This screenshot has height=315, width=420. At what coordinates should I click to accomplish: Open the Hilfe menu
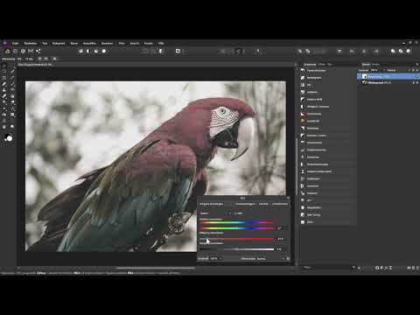coord(161,43)
